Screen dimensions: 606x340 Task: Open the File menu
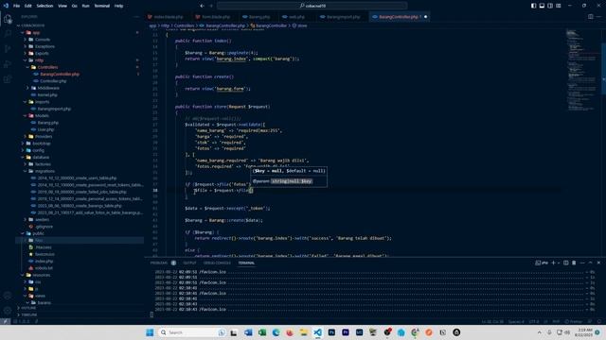pos(17,6)
